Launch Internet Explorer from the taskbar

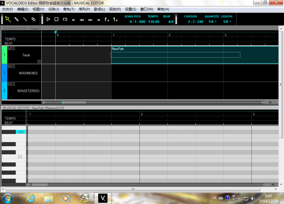31,198
